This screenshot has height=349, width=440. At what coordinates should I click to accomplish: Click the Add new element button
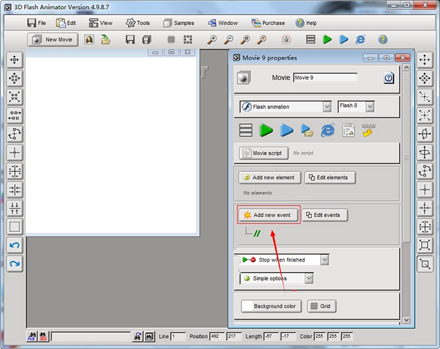click(270, 178)
